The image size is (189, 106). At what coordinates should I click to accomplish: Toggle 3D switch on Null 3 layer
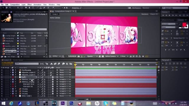[x=53, y=77]
